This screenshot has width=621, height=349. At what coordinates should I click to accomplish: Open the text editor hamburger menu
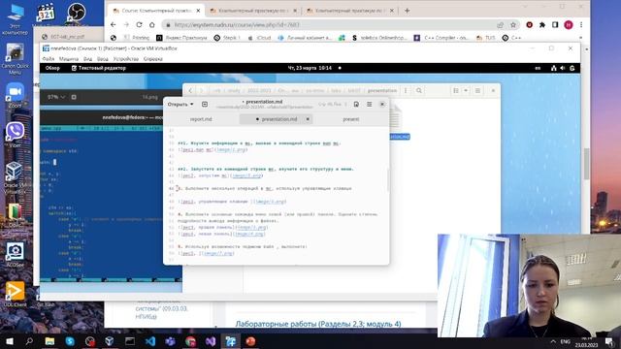(369, 104)
